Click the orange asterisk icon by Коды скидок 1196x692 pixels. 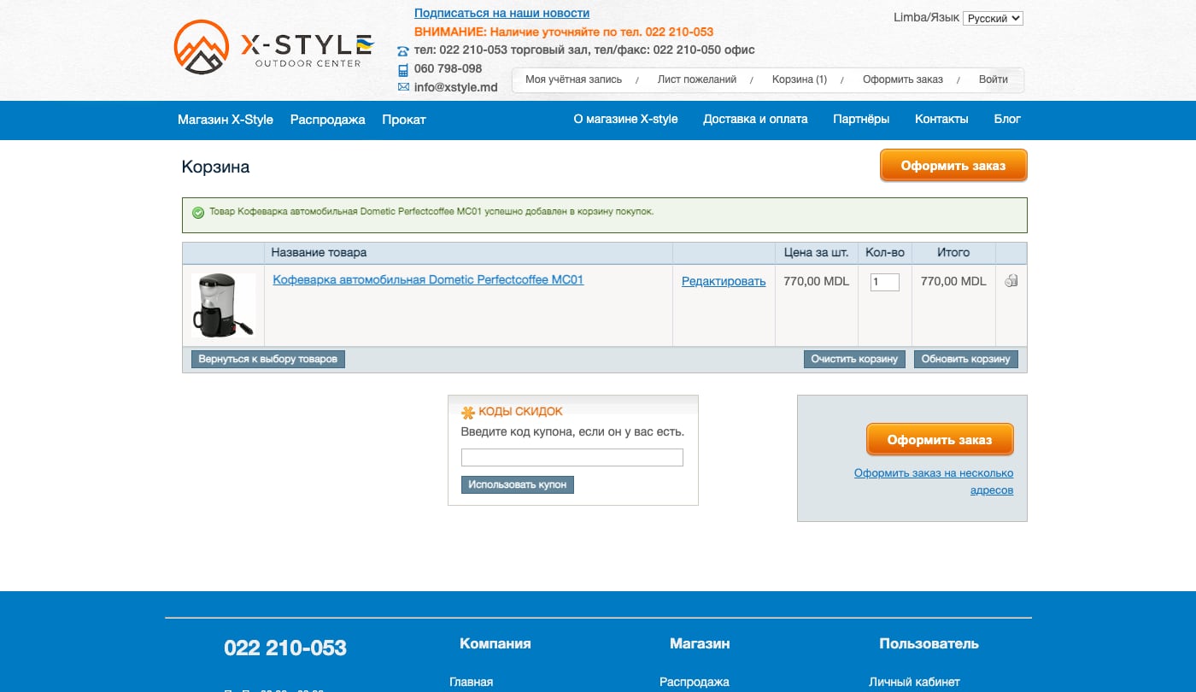click(467, 413)
